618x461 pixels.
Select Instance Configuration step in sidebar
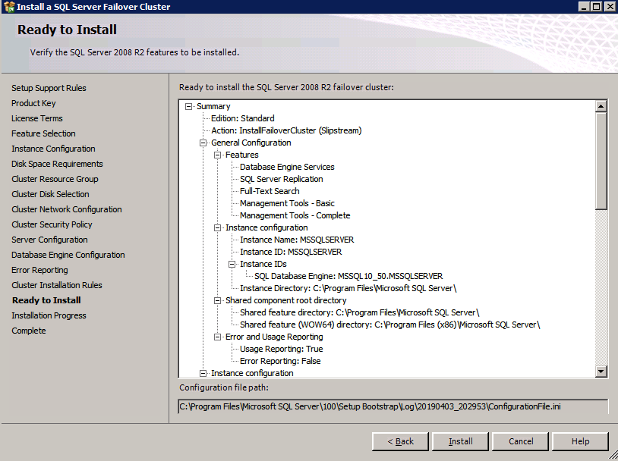[53, 149]
